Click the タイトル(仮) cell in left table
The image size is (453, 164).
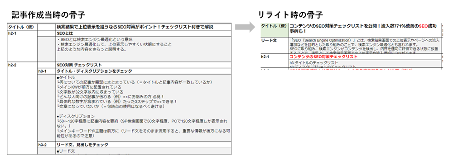pos(23,27)
